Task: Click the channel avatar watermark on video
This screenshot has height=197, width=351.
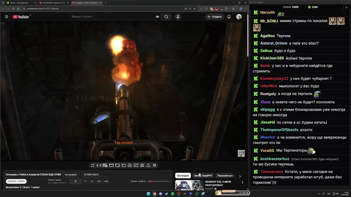Action: [x=241, y=153]
